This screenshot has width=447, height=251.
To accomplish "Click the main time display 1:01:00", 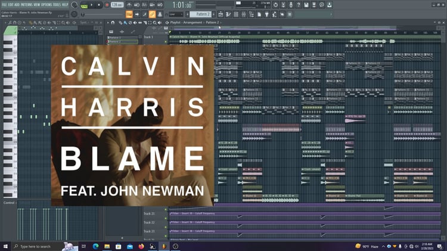I will click(182, 5).
